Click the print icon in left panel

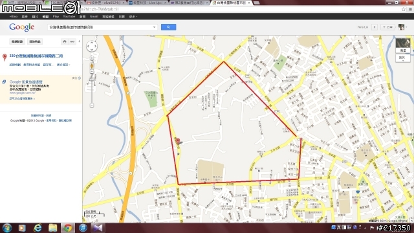(65, 41)
